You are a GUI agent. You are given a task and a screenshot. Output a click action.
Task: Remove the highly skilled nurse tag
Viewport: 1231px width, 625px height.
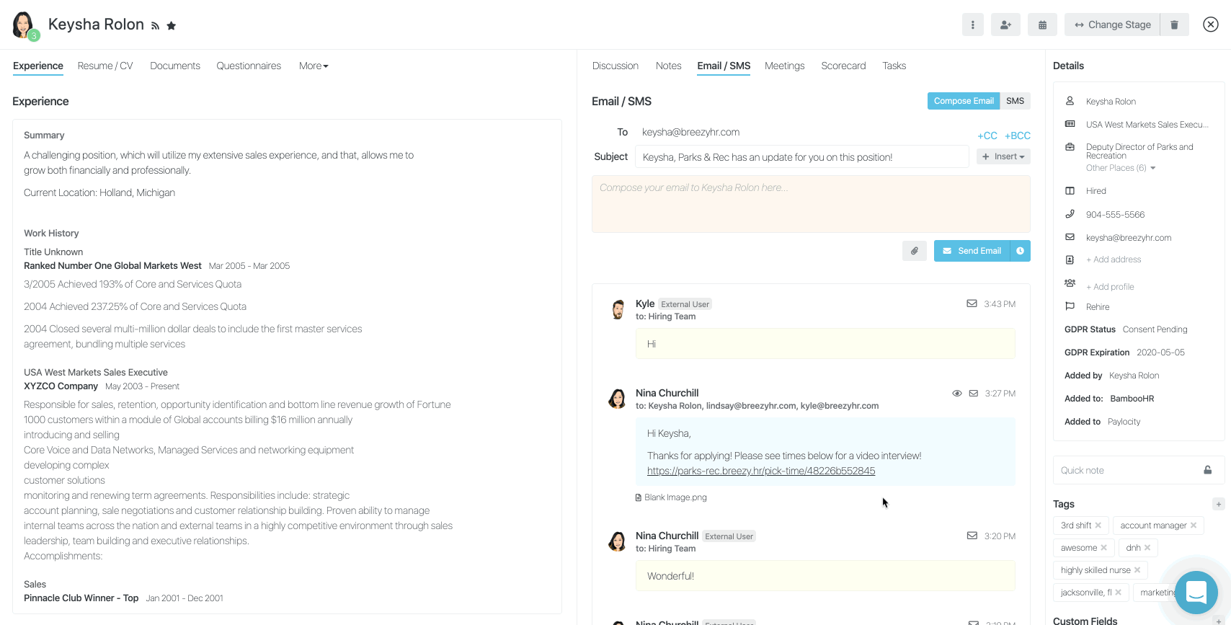coord(1137,570)
